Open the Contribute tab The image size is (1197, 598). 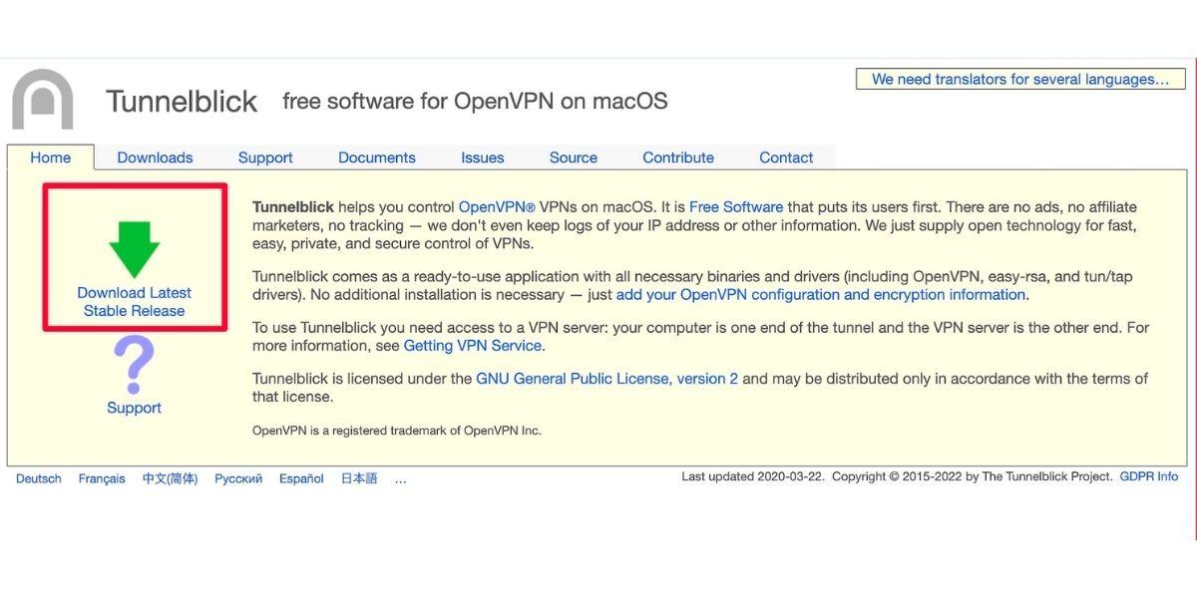coord(678,157)
